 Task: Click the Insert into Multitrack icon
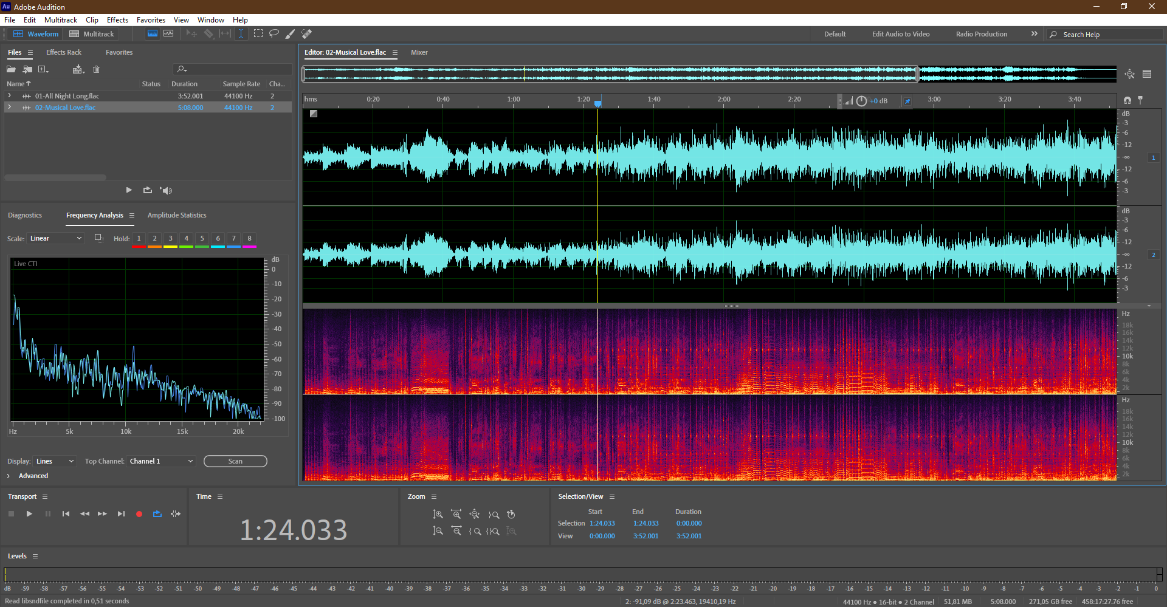coord(78,69)
